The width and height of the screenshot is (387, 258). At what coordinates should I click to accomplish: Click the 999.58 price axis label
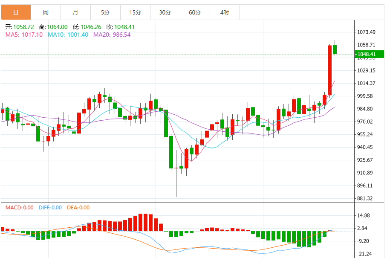tap(365, 96)
